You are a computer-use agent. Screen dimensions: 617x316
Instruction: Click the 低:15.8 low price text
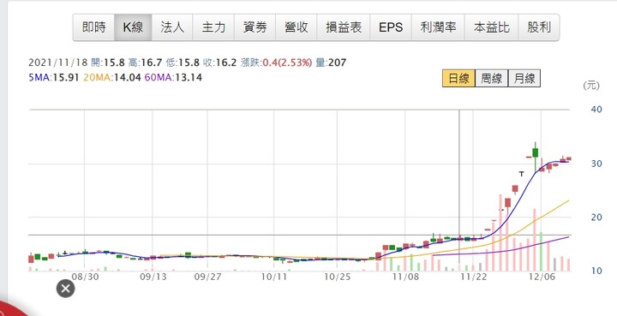(x=183, y=63)
